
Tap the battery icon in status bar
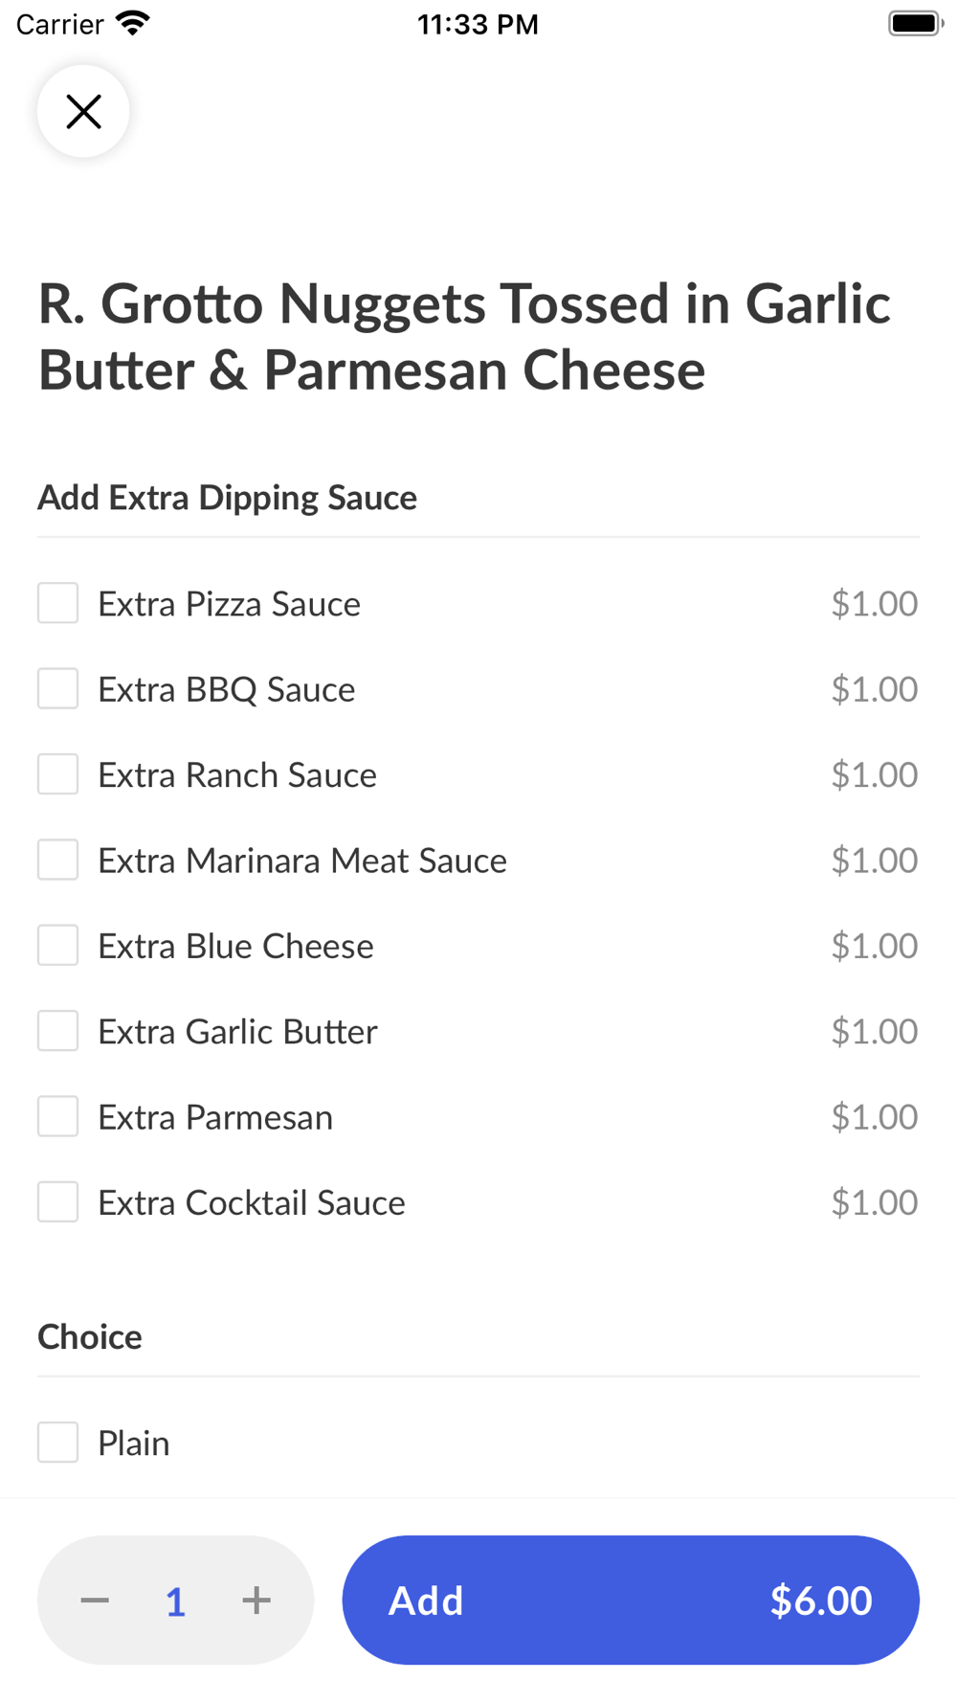point(915,23)
